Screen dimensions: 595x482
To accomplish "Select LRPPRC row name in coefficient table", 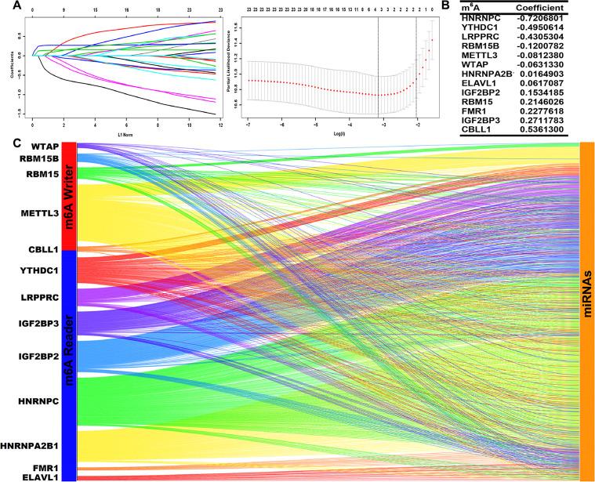I will [481, 37].
